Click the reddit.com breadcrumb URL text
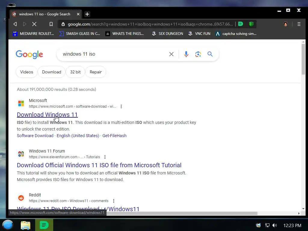This screenshot has width=308, height=231. (69, 201)
